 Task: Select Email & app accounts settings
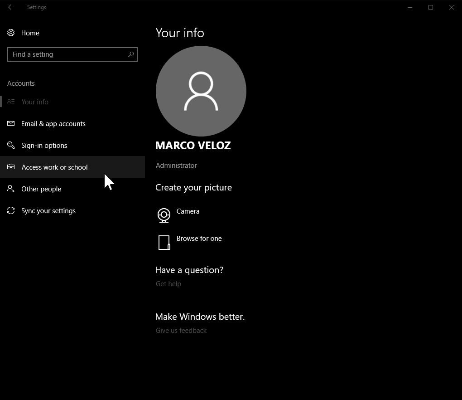53,123
